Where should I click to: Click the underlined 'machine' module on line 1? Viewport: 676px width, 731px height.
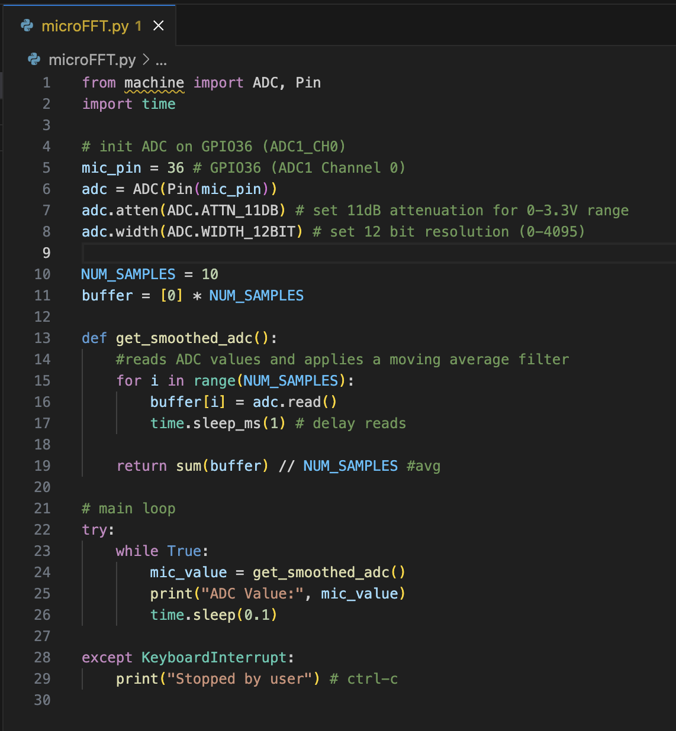point(154,83)
